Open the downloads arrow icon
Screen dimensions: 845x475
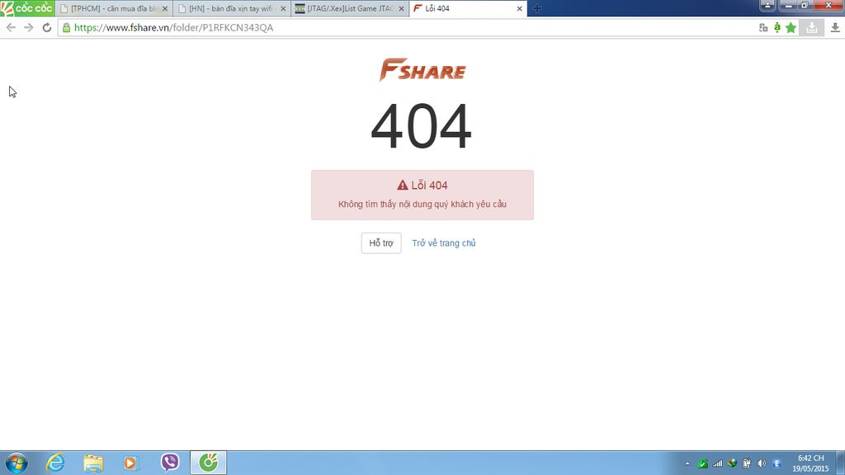(835, 27)
